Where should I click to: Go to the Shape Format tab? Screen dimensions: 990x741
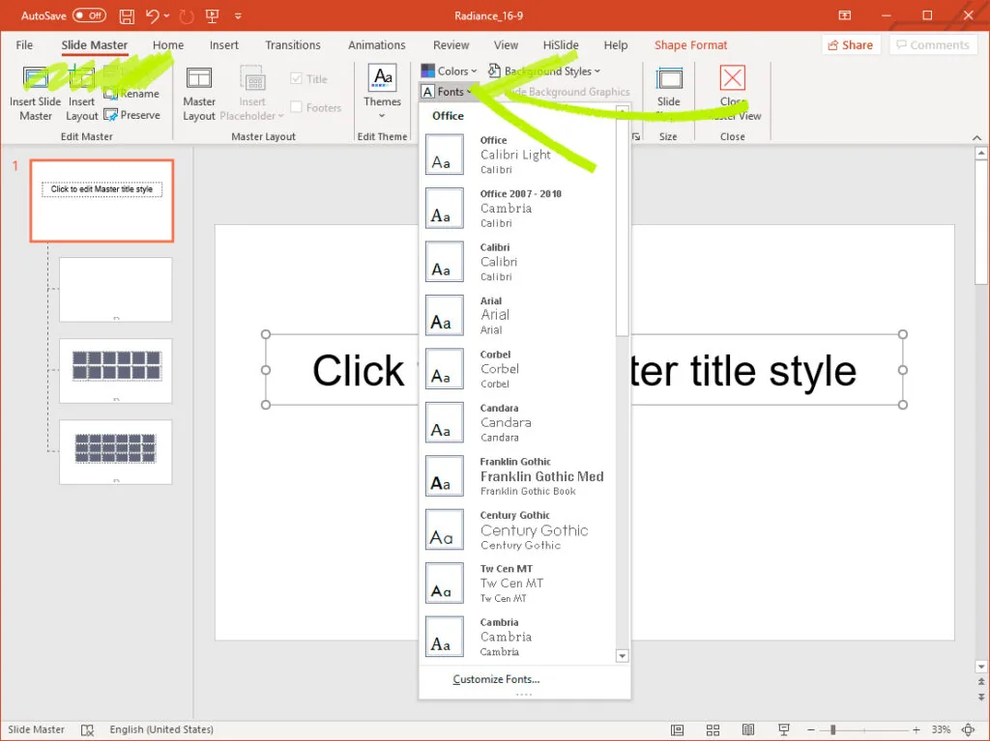click(x=690, y=44)
